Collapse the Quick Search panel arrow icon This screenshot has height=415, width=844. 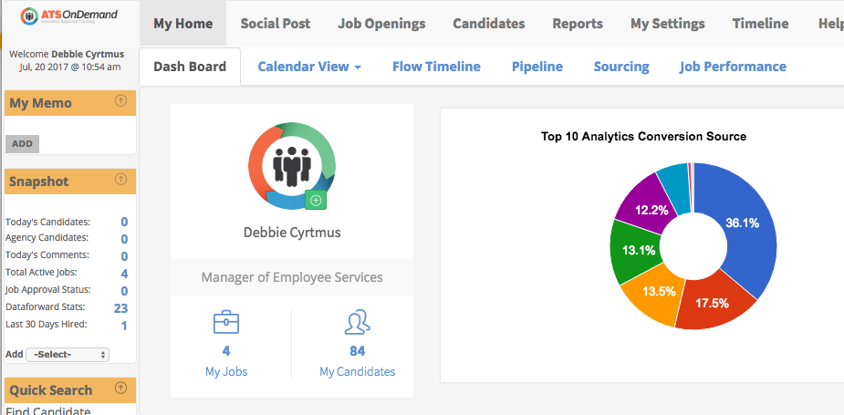(x=120, y=389)
